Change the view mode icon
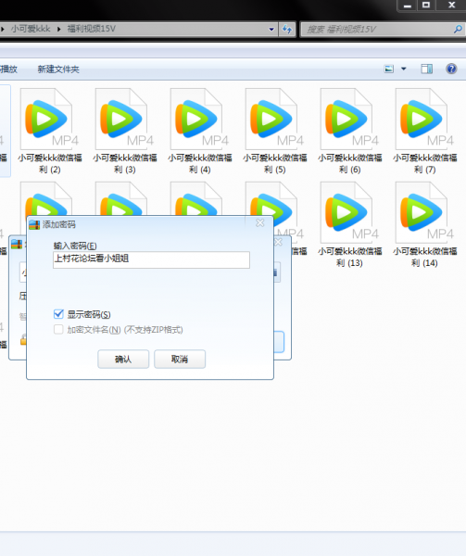 pyautogui.click(x=389, y=69)
